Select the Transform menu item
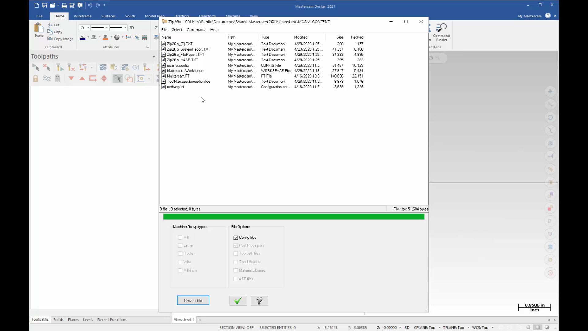The width and height of the screenshot is (588, 331). (x=207, y=16)
